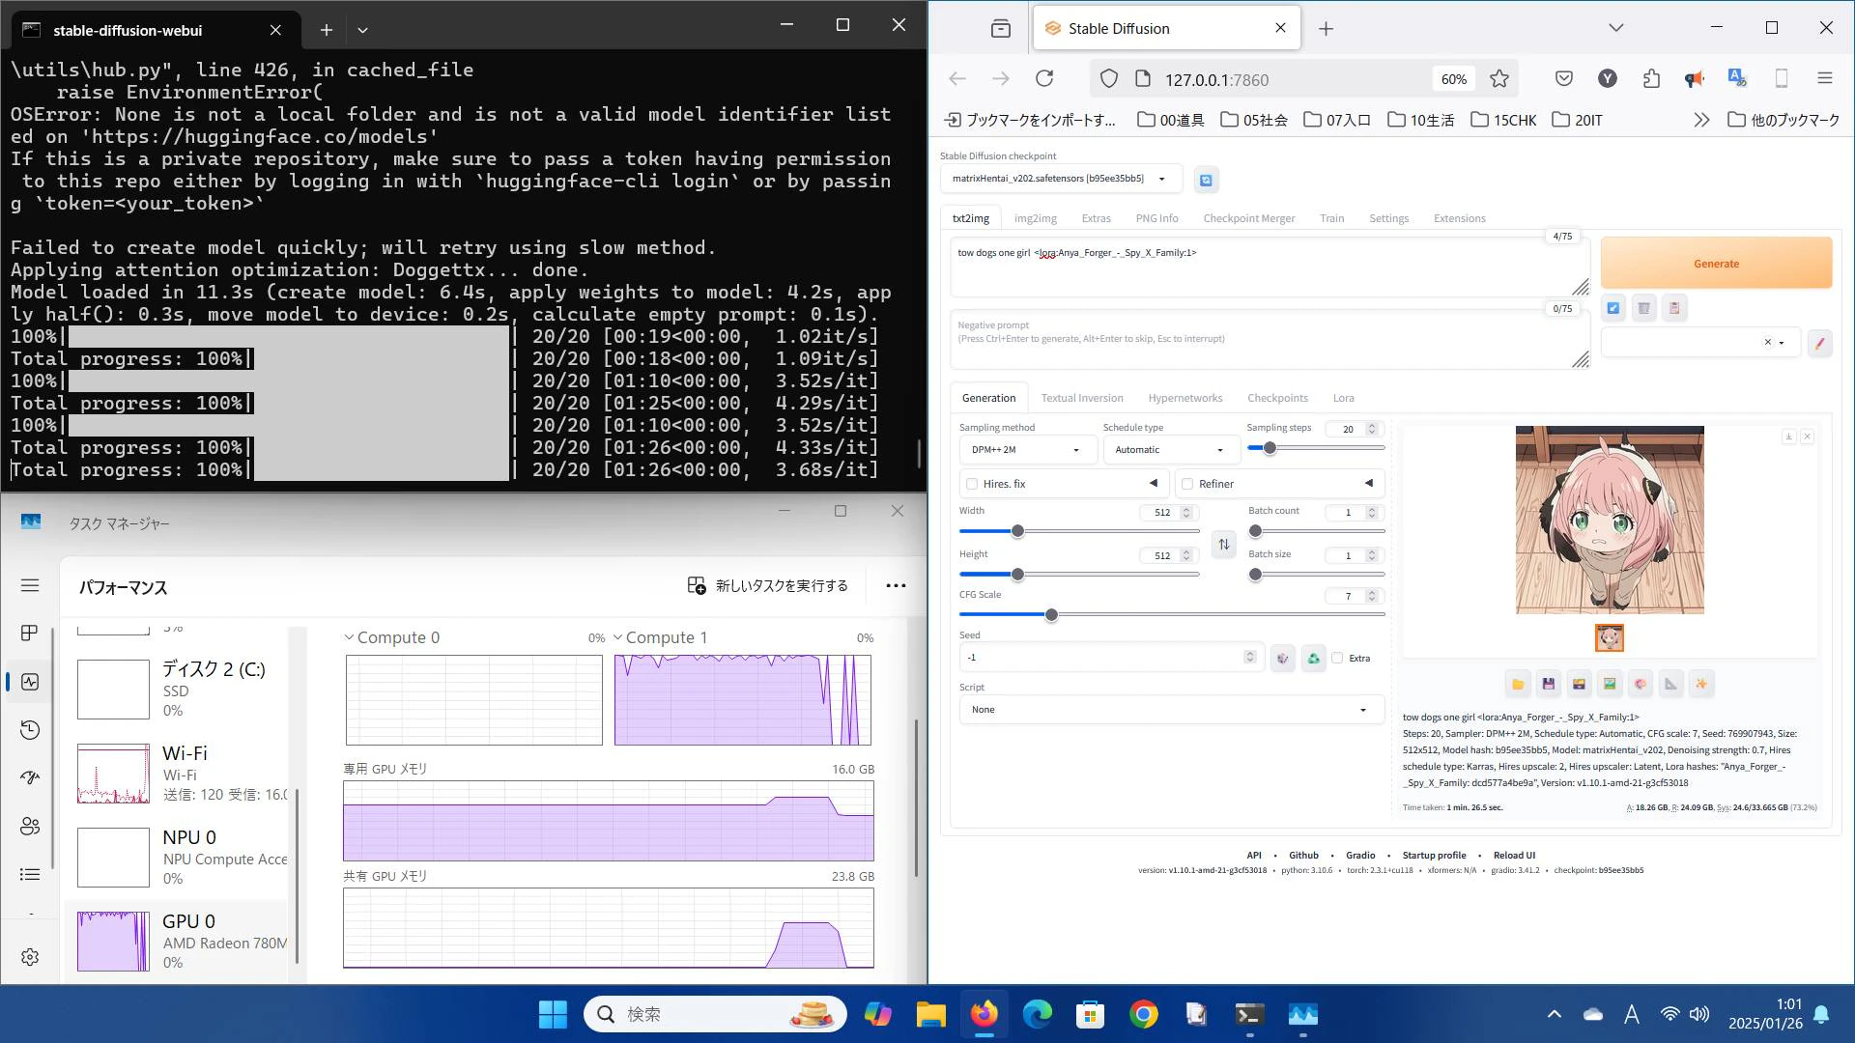1855x1043 pixels.
Task: Click the read-prompt blue arrow button
Action: click(1613, 308)
